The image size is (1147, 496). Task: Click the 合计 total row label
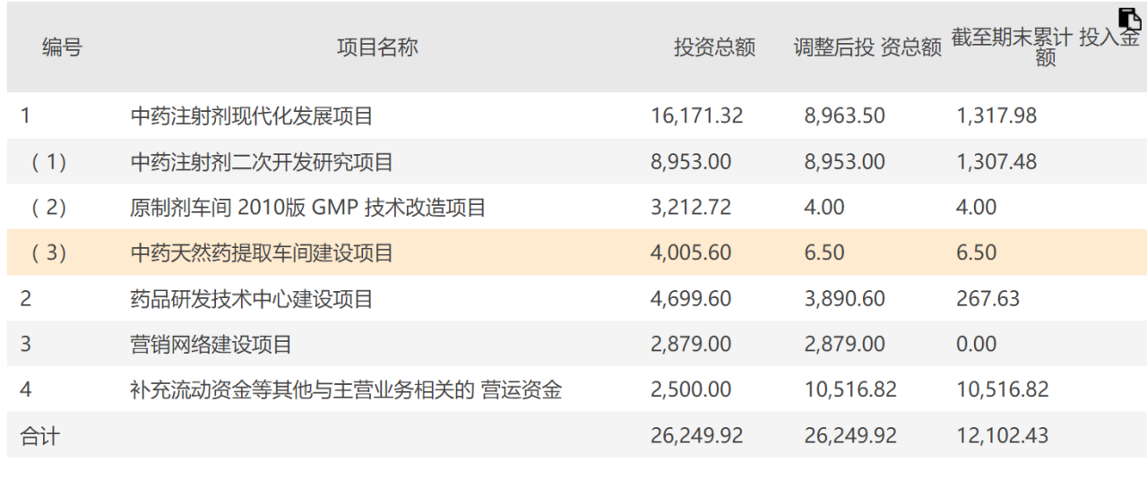40,436
